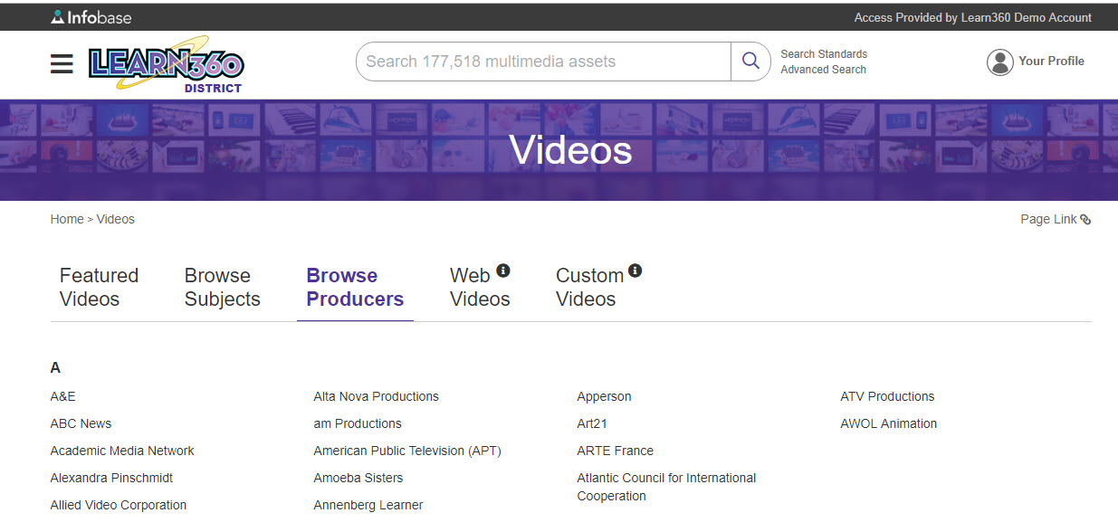
Task: Select the Browse Producers tab
Action: point(355,287)
